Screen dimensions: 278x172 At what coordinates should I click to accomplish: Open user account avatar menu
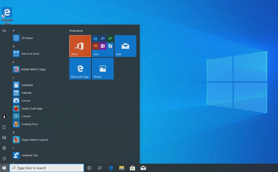click(4, 117)
